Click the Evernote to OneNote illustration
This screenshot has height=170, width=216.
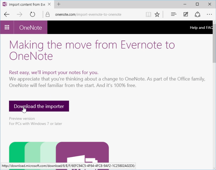coord(59,155)
